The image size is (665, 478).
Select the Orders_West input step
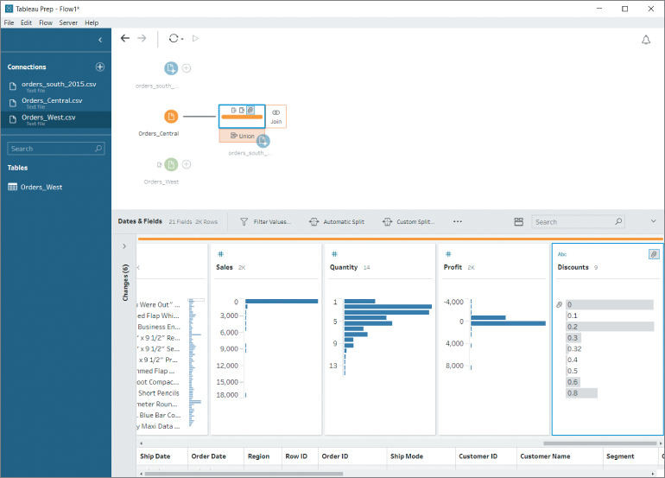click(171, 164)
